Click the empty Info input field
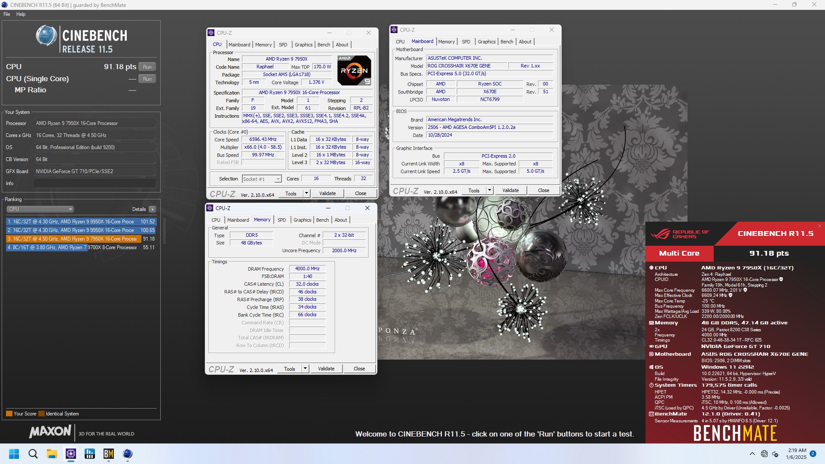The height and width of the screenshot is (464, 825). [95, 183]
